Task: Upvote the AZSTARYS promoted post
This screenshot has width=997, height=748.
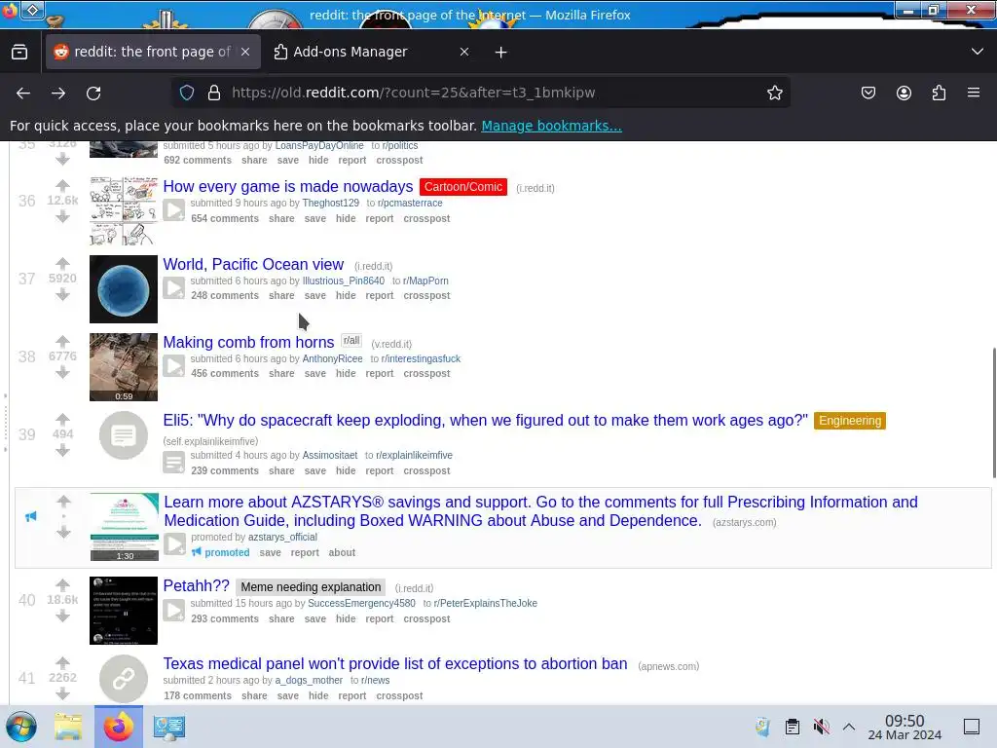Action: 63,501
